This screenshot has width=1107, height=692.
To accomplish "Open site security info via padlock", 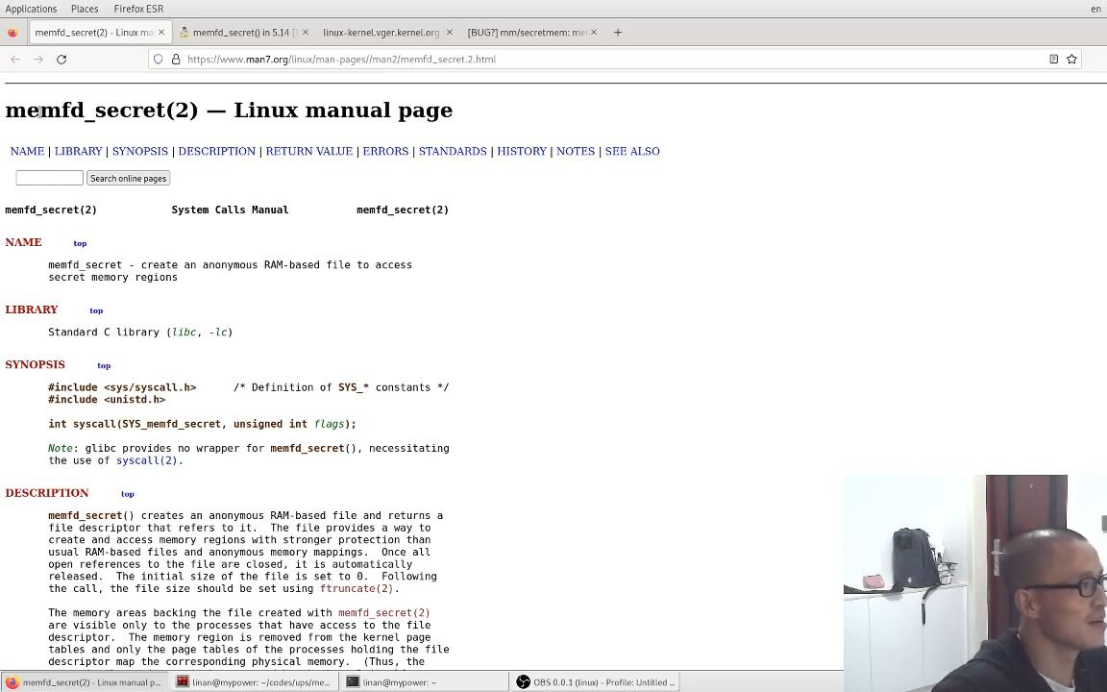I will pyautogui.click(x=176, y=59).
